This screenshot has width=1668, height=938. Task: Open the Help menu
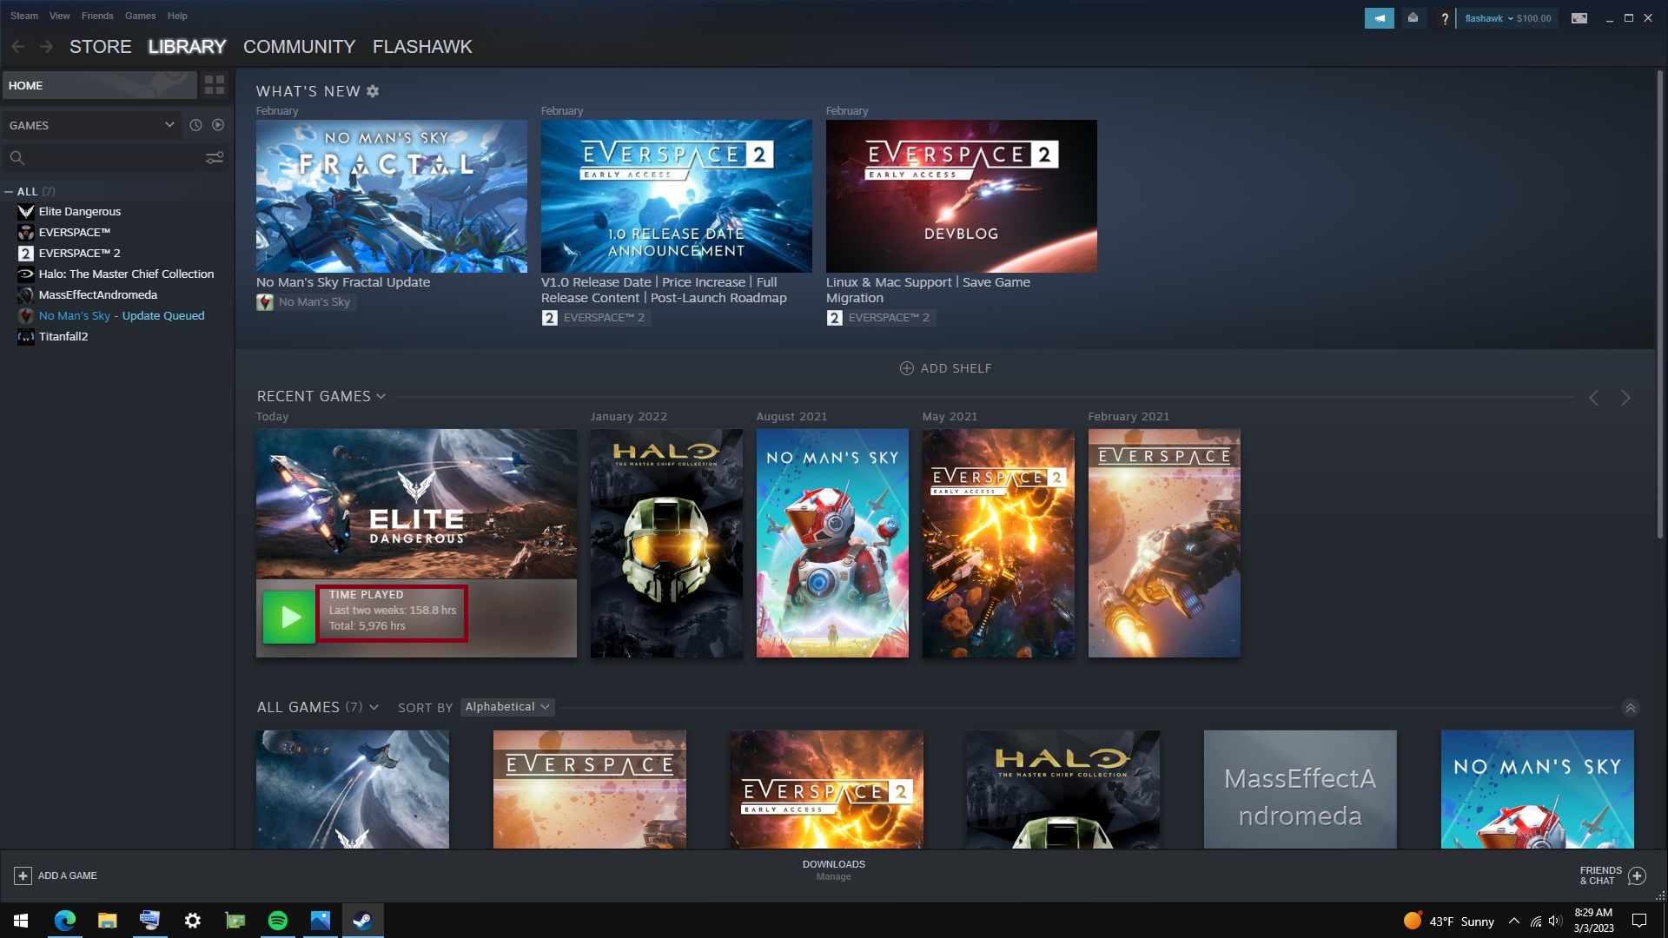click(x=177, y=16)
